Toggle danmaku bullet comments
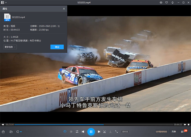191x137 pixels. click(x=71, y=132)
